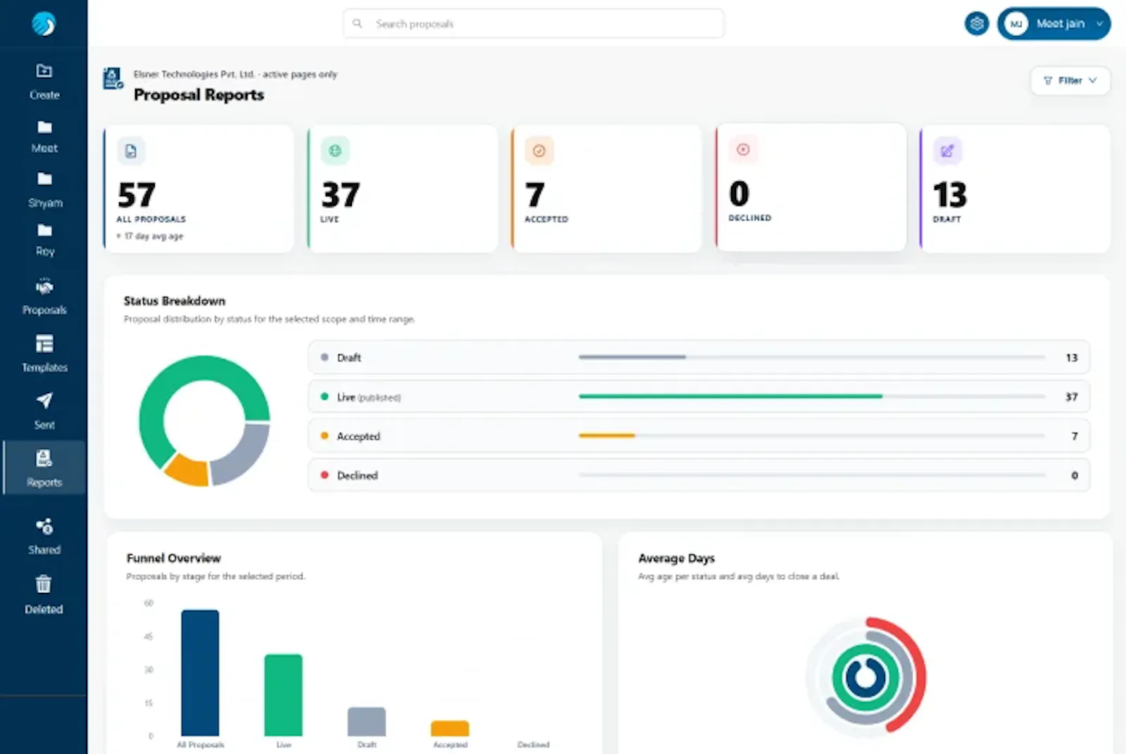Image resolution: width=1126 pixels, height=754 pixels.
Task: Click the app logo in sidebar
Action: [x=44, y=24]
